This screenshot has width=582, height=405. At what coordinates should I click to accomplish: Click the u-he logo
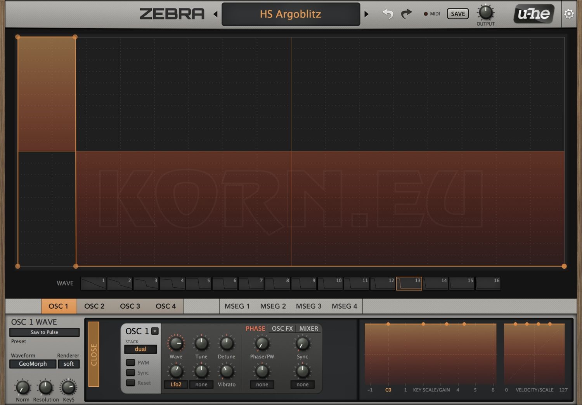533,14
